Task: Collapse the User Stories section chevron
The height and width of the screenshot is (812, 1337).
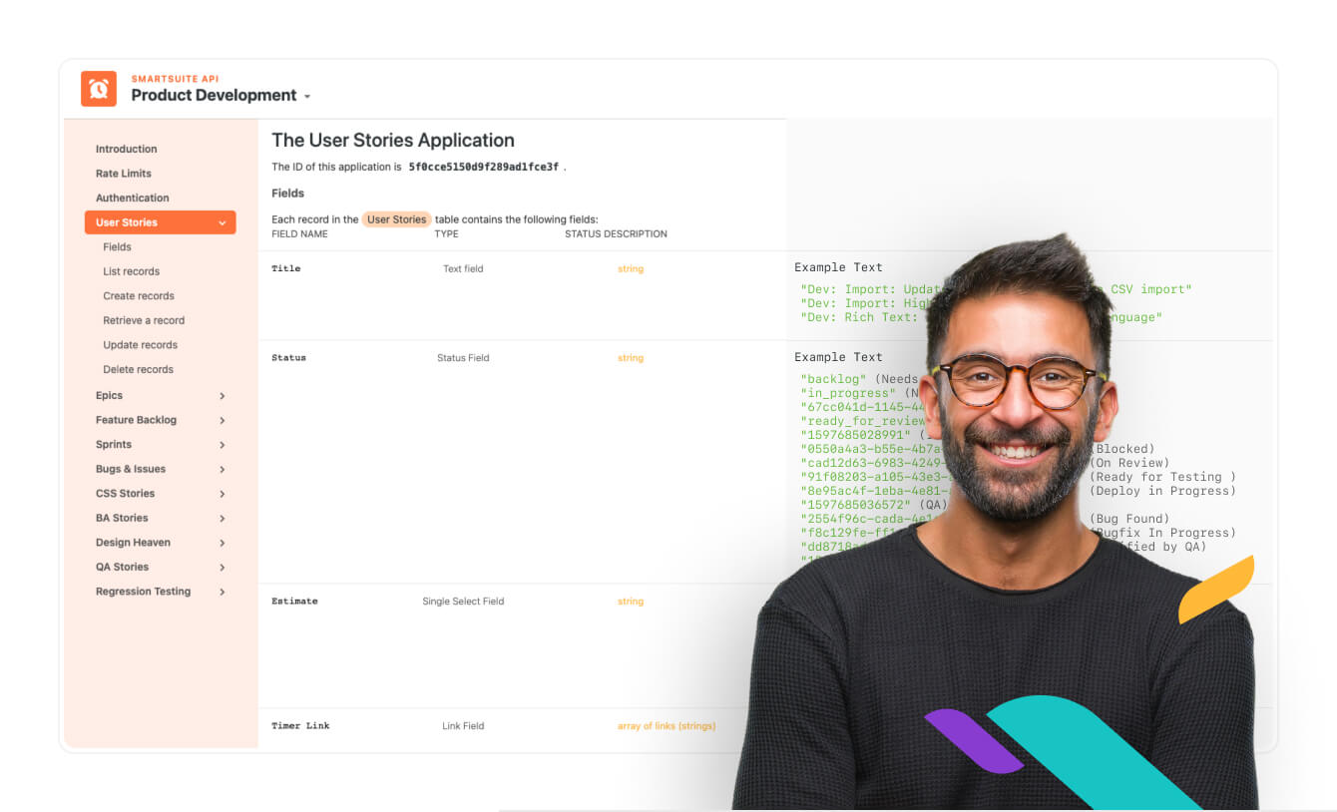Action: tap(222, 222)
